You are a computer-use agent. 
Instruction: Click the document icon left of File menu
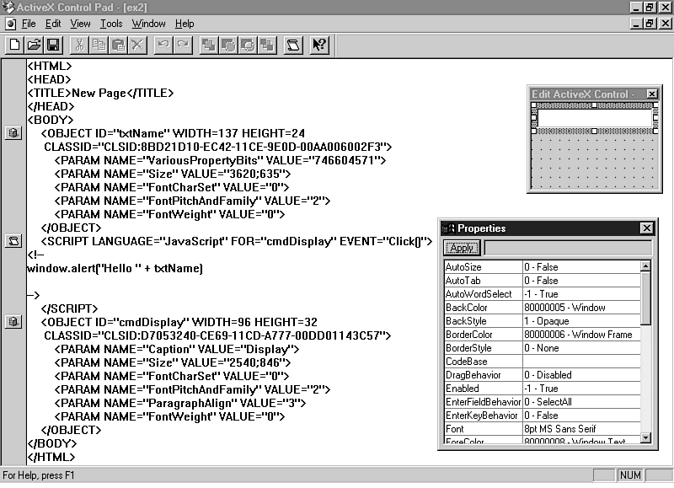pos(11,24)
